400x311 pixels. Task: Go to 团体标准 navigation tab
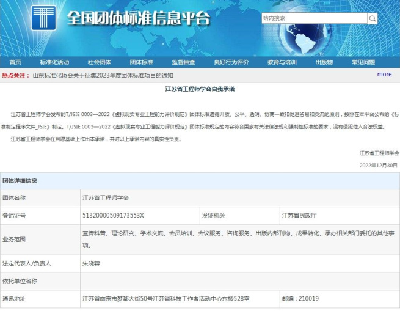pyautogui.click(x=141, y=62)
